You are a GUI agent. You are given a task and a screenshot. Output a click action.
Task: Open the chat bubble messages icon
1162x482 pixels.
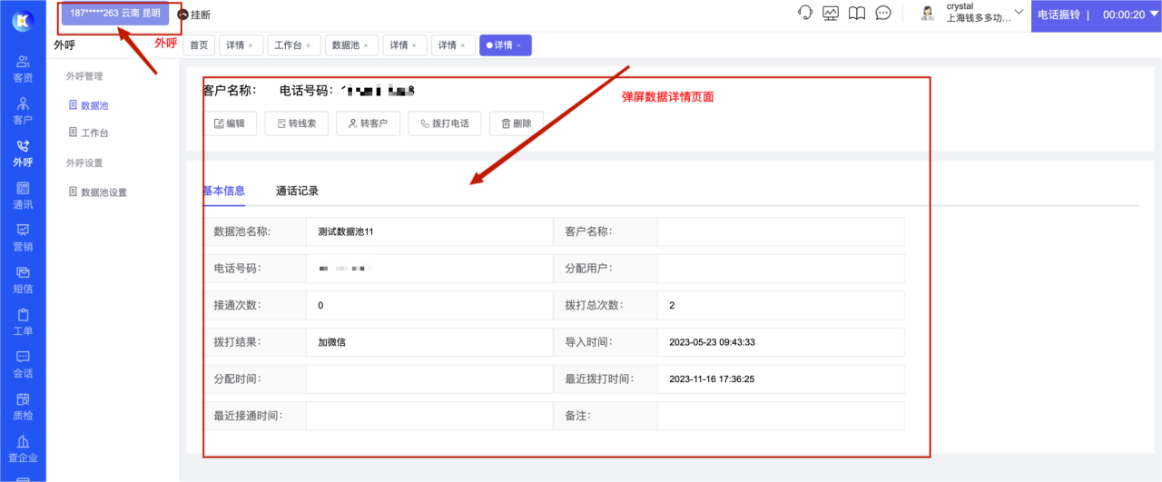pyautogui.click(x=882, y=13)
